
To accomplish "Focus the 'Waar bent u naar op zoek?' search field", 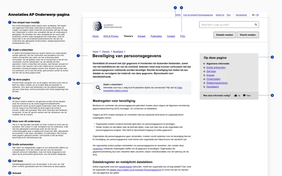I will pyautogui.click(x=229, y=25).
